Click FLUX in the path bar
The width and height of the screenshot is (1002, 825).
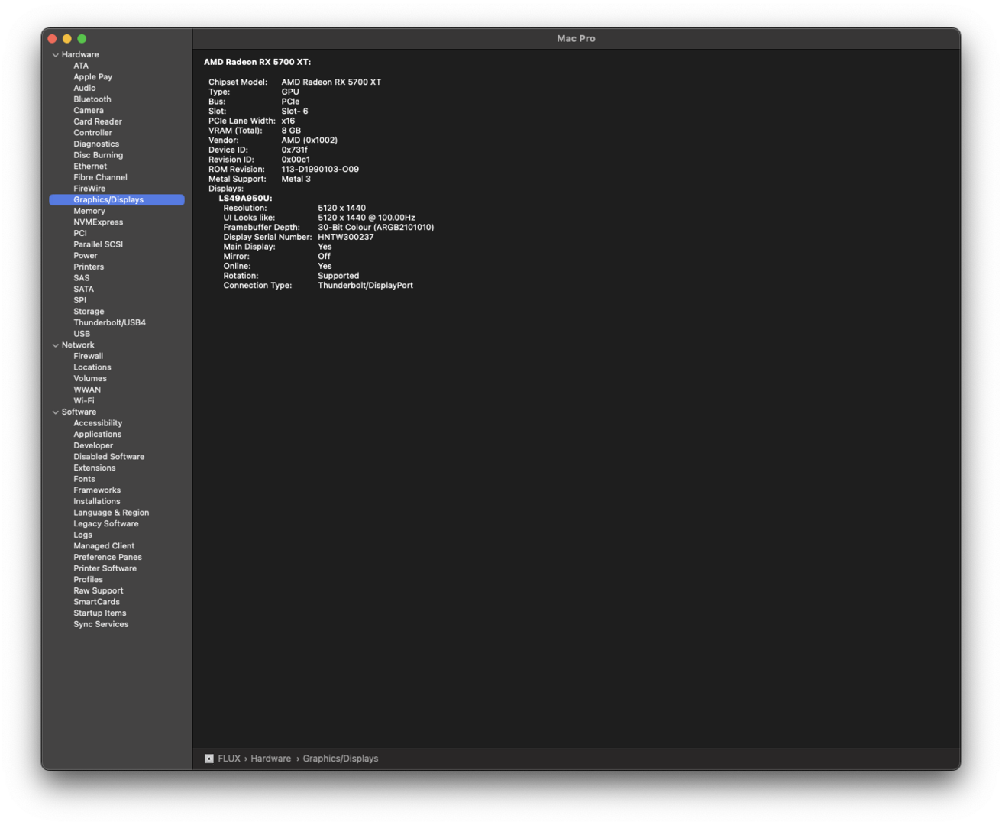point(229,759)
